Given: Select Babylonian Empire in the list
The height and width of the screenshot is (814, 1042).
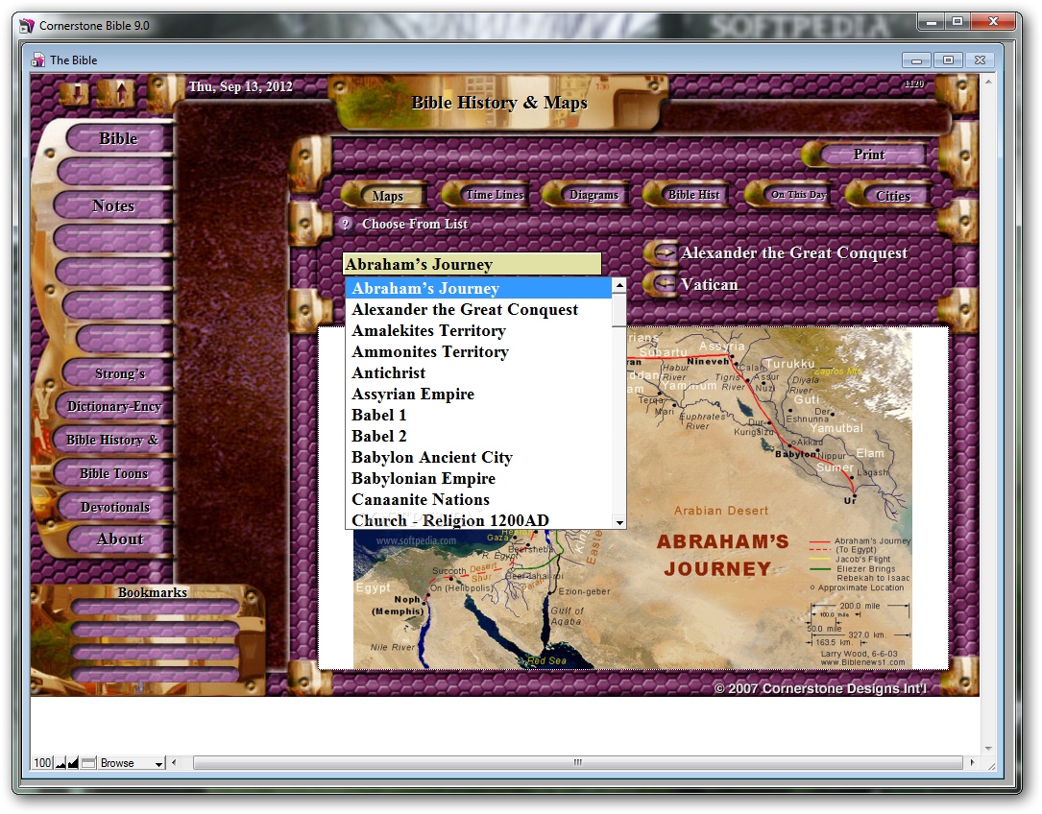Looking at the screenshot, I should (x=478, y=478).
